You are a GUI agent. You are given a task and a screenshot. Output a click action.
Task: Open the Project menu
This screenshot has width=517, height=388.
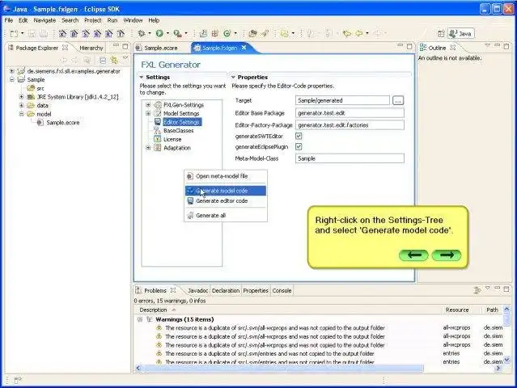point(93,20)
